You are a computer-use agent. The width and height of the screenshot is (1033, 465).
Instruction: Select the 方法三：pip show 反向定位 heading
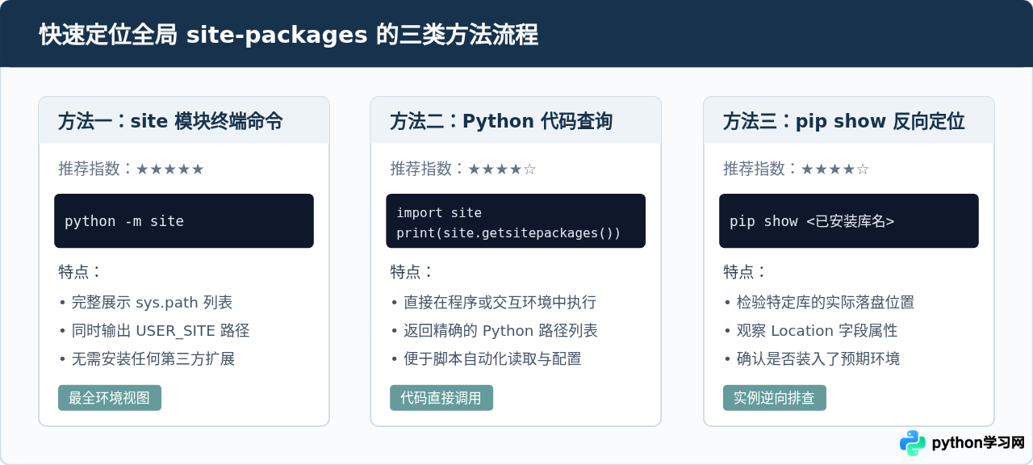844,121
